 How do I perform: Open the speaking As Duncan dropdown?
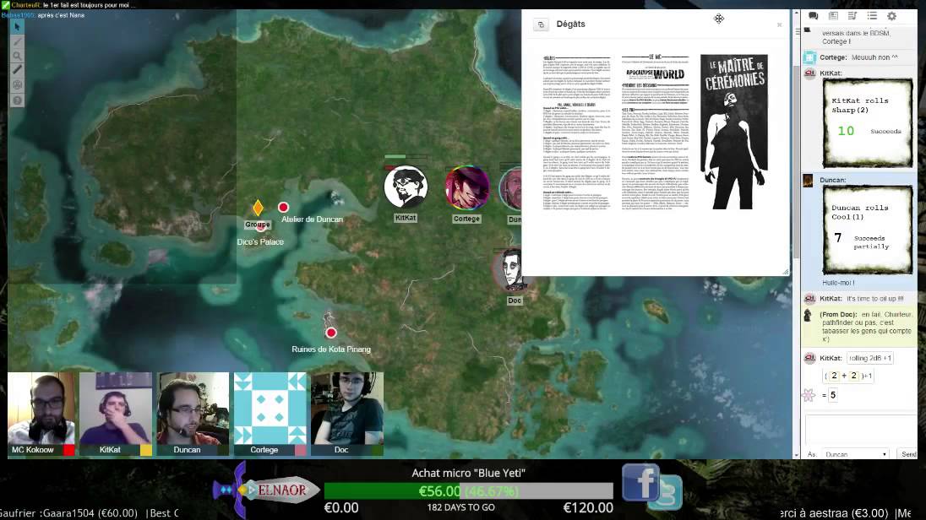855,454
